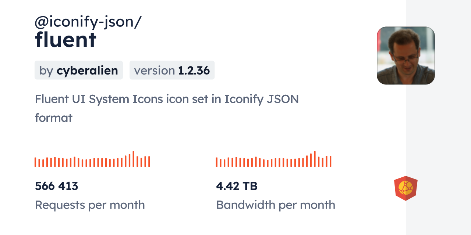Click the "@iconify-json/" scope text
Viewport: 471px width, 235px height.
(x=88, y=22)
